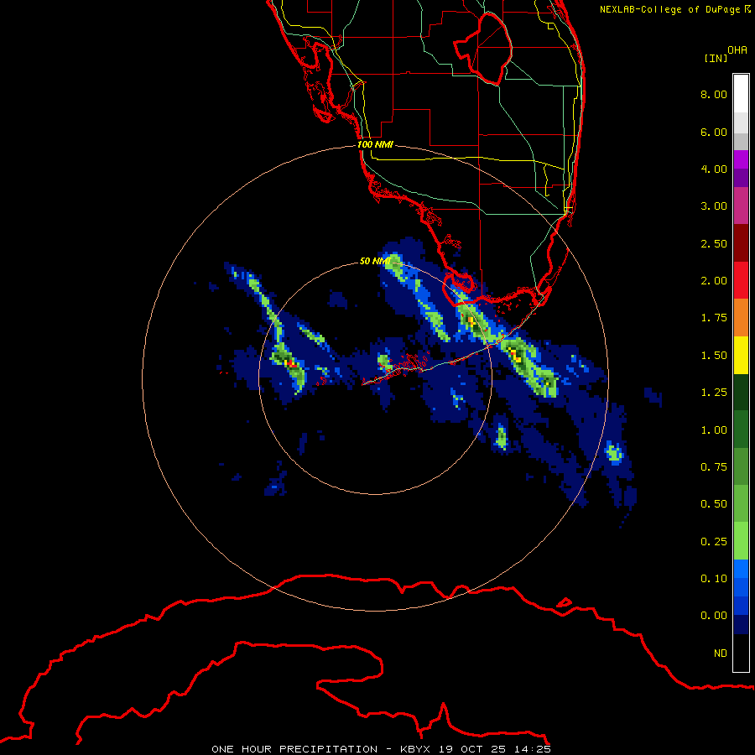
Task: Select the 8.00 legend value
Action: tap(714, 94)
